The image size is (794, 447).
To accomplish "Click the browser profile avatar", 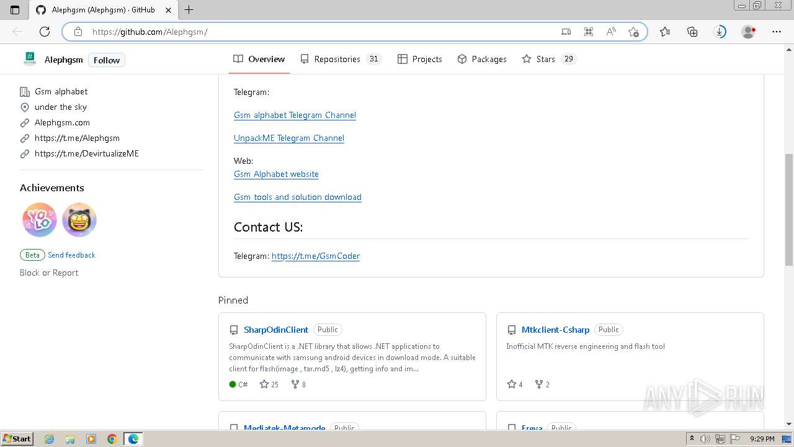I will point(749,32).
